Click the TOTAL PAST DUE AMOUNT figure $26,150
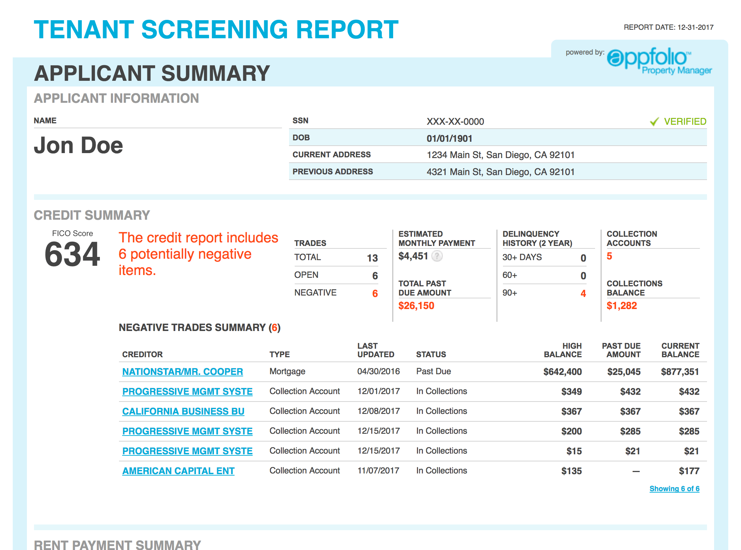This screenshot has width=741, height=550. tap(416, 305)
